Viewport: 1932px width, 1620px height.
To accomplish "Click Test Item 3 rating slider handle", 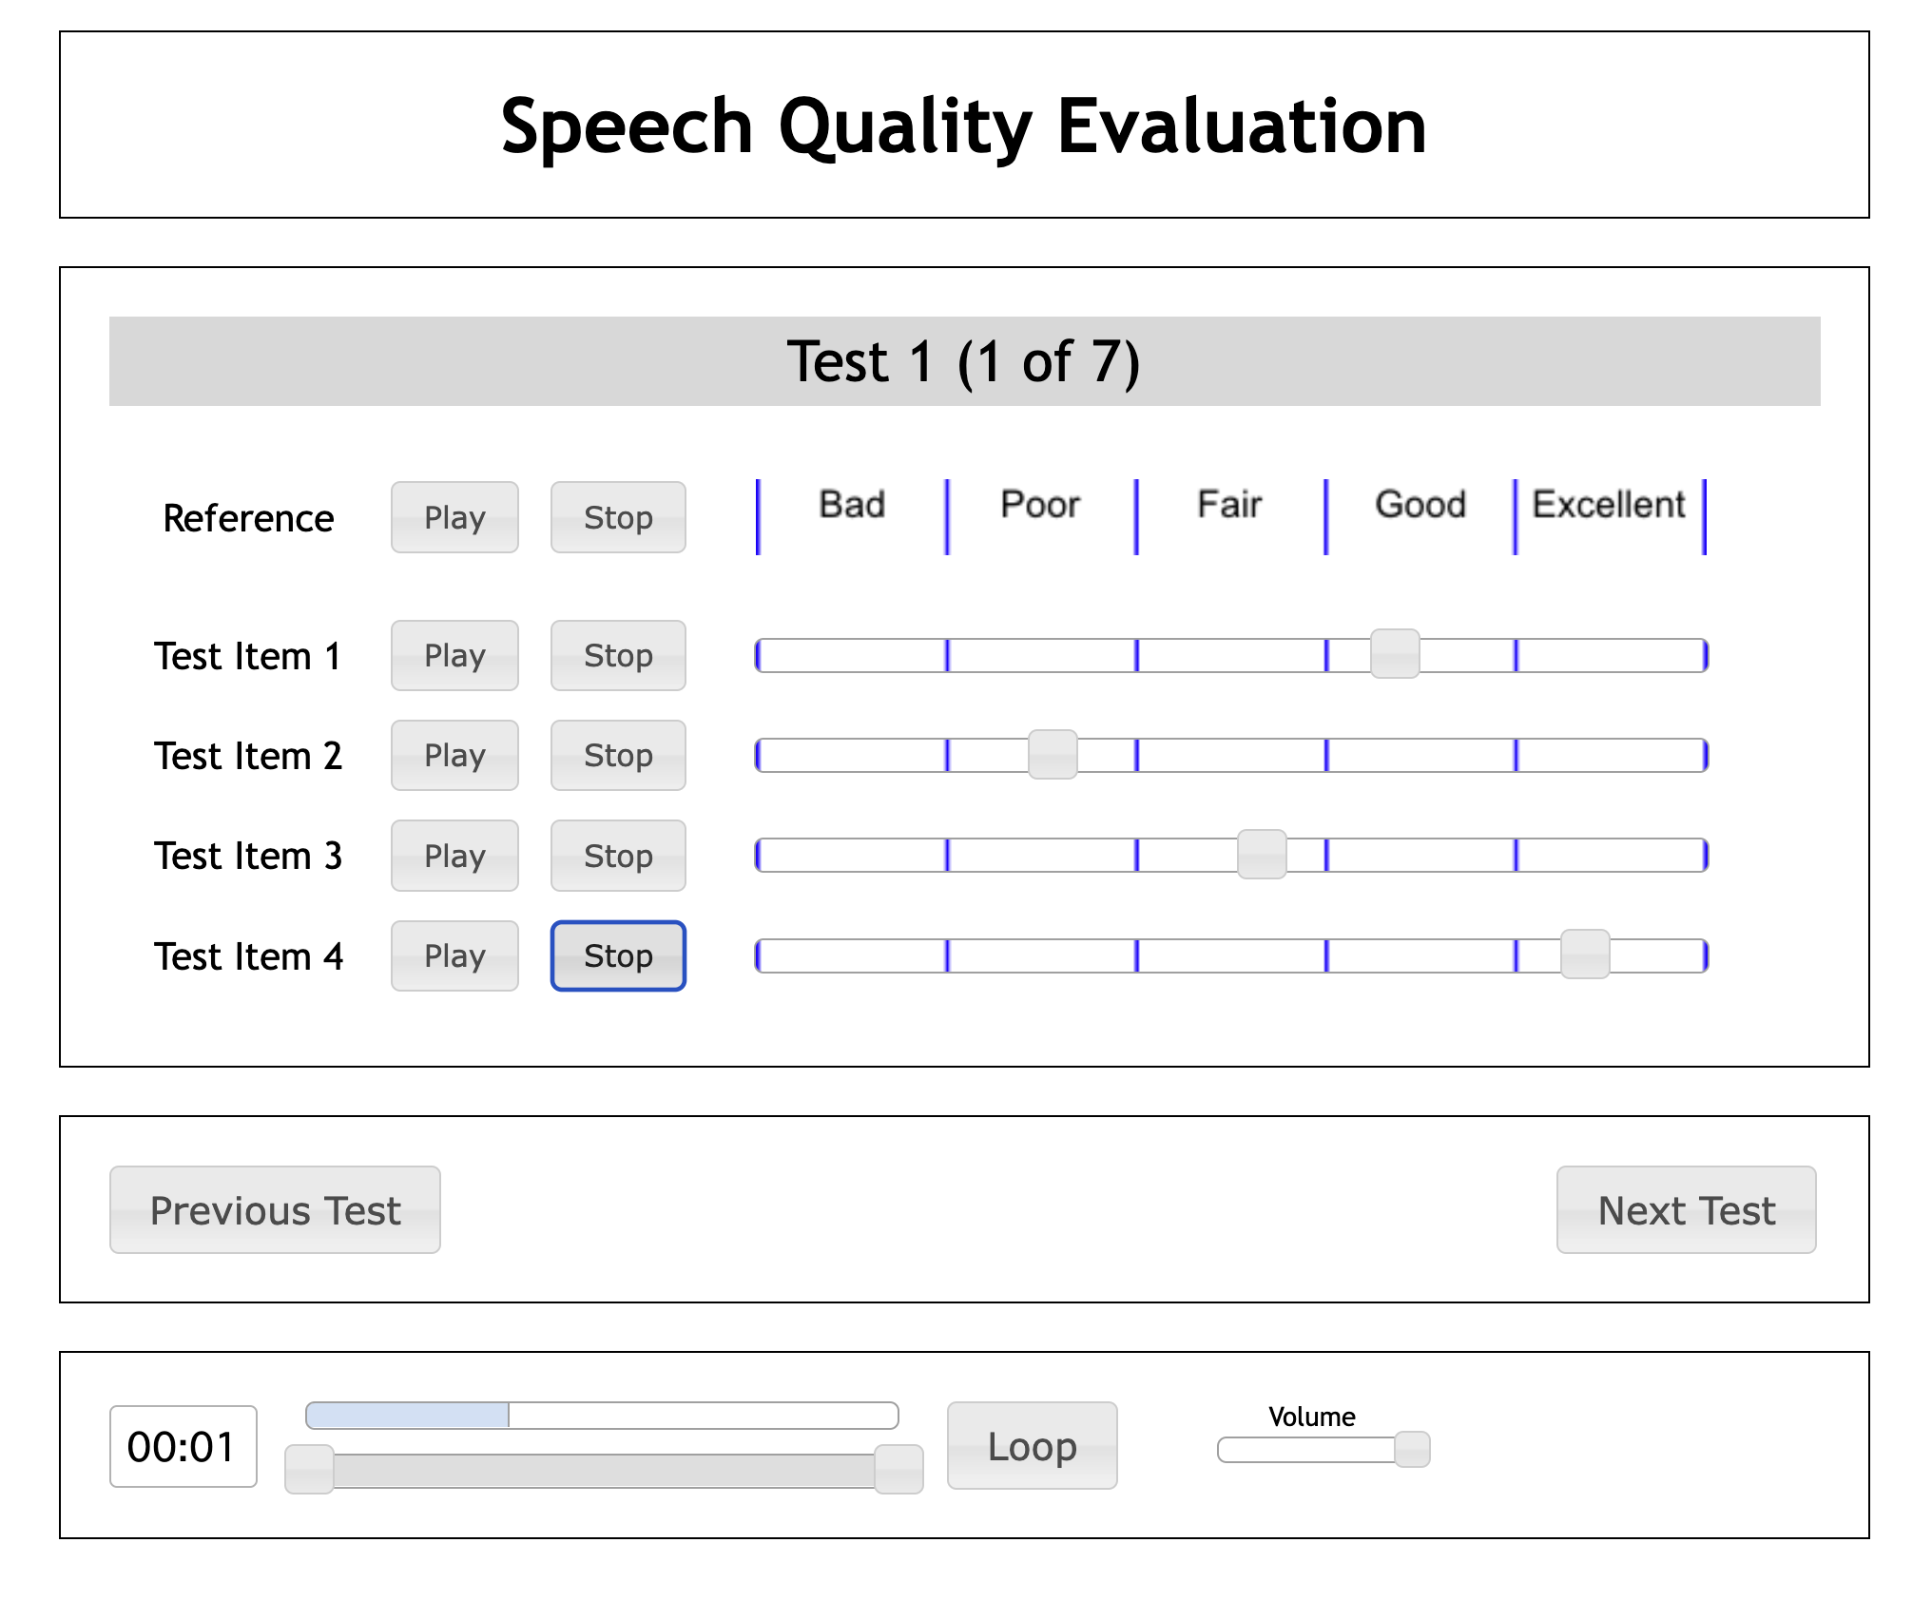I will click(1262, 855).
